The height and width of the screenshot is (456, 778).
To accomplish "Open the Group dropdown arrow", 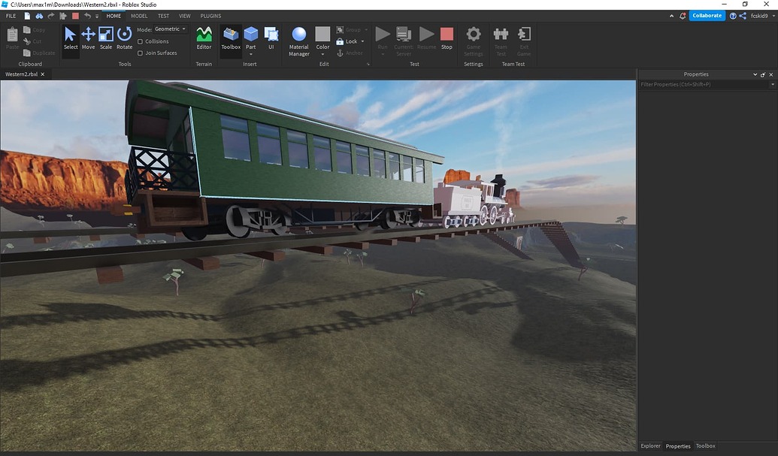I will coord(366,30).
